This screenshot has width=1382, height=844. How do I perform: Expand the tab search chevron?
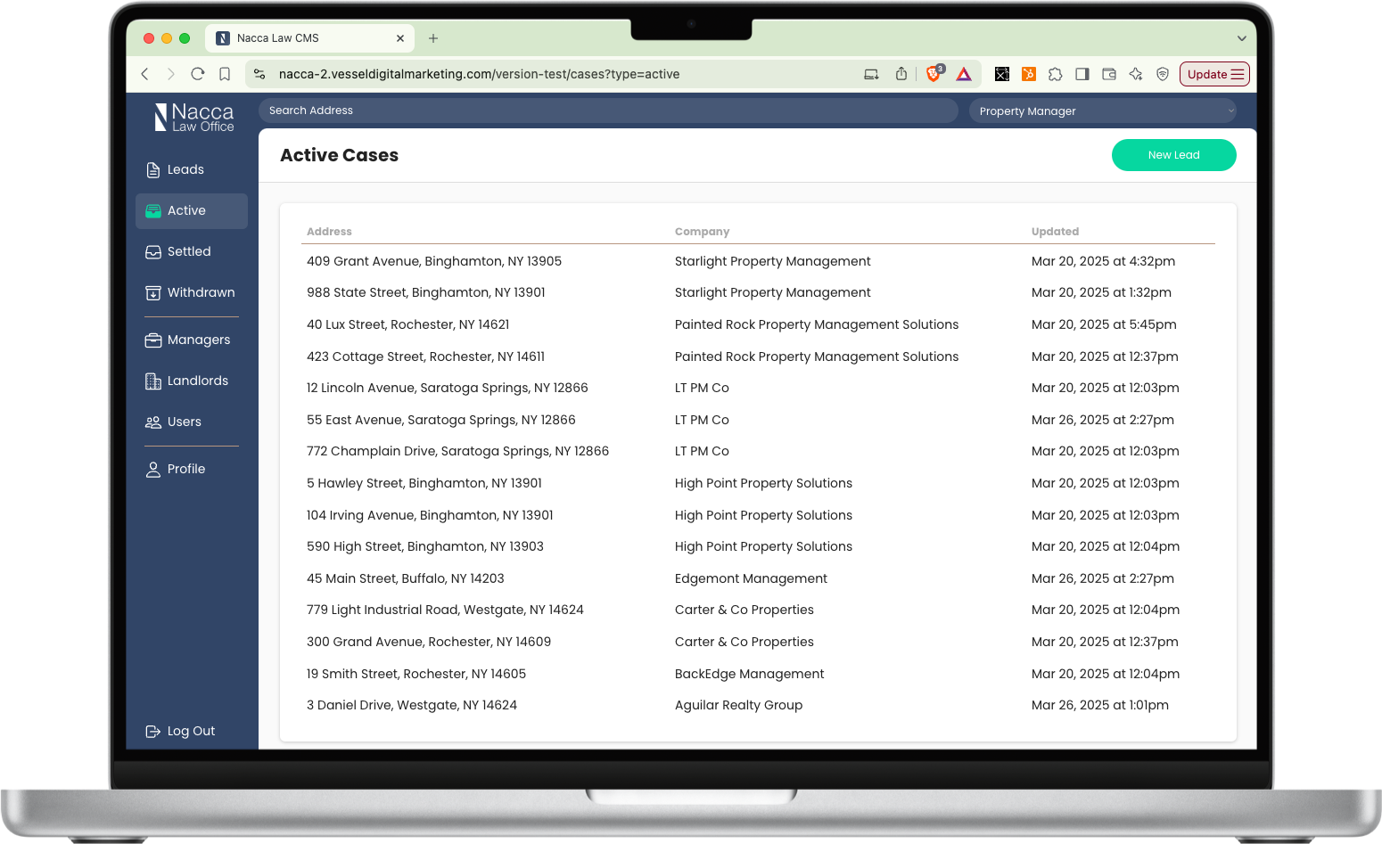[x=1241, y=38]
